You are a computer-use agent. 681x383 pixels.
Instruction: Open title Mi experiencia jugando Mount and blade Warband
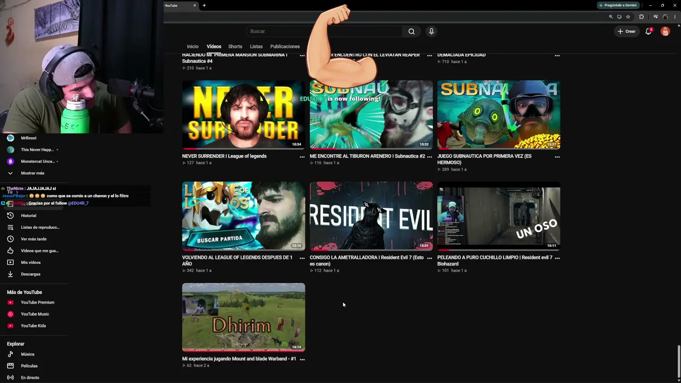(x=239, y=359)
